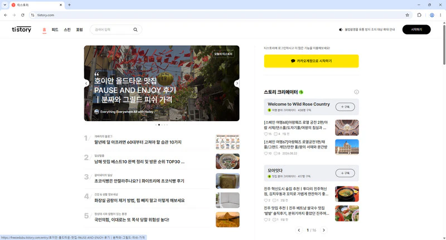
Task: Open thumbnail for 초코식빵 post
Action: 227,181
